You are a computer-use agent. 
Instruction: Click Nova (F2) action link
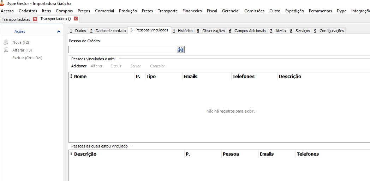[20, 42]
